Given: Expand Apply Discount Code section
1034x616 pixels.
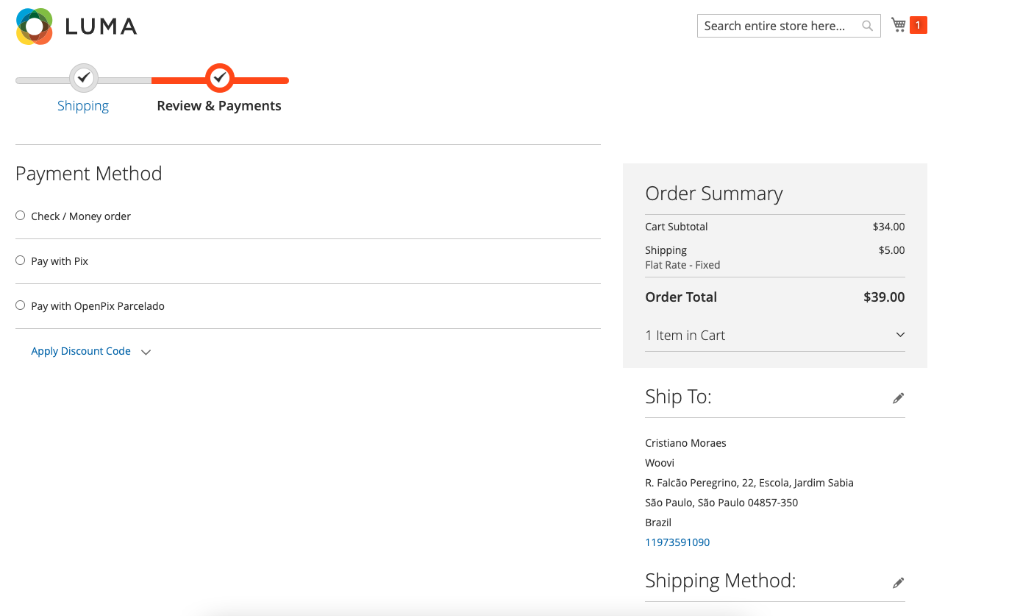Looking at the screenshot, I should click(x=81, y=351).
